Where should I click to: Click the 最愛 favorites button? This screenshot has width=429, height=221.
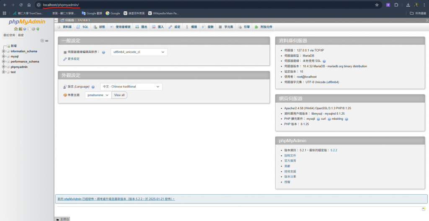pos(21,35)
